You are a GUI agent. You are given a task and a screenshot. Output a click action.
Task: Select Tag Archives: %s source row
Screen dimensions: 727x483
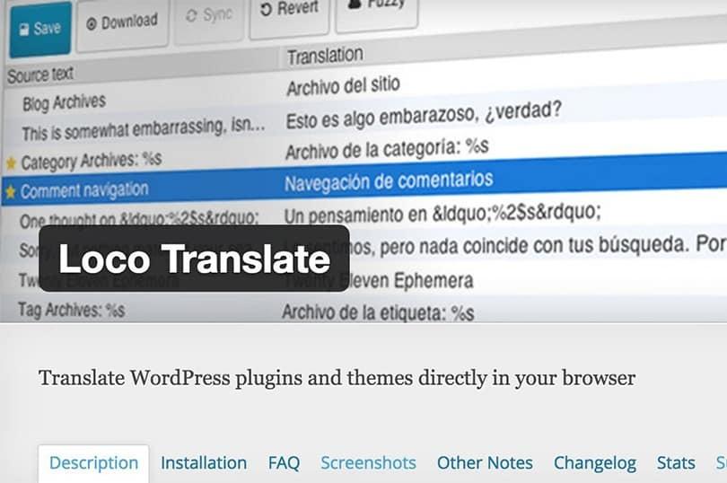pyautogui.click(x=71, y=311)
